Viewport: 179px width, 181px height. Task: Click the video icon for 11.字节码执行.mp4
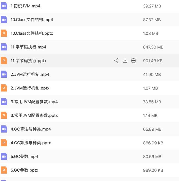click(4, 47)
